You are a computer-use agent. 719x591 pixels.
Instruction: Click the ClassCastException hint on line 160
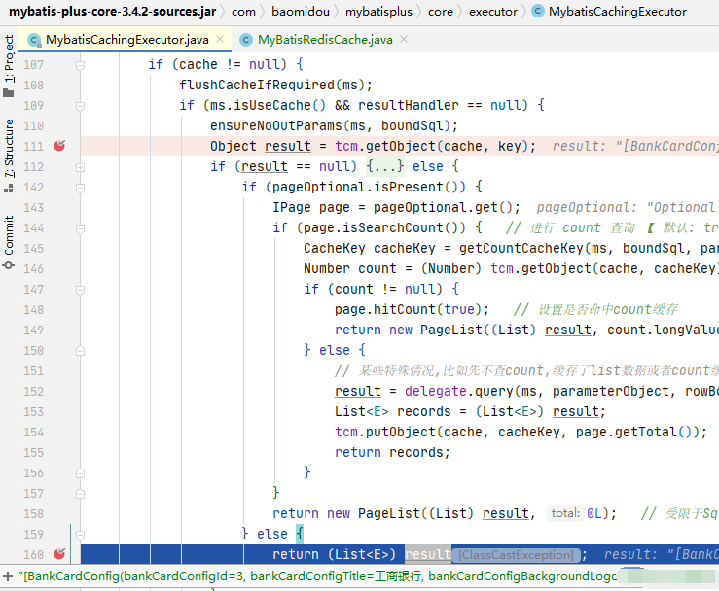tap(516, 554)
